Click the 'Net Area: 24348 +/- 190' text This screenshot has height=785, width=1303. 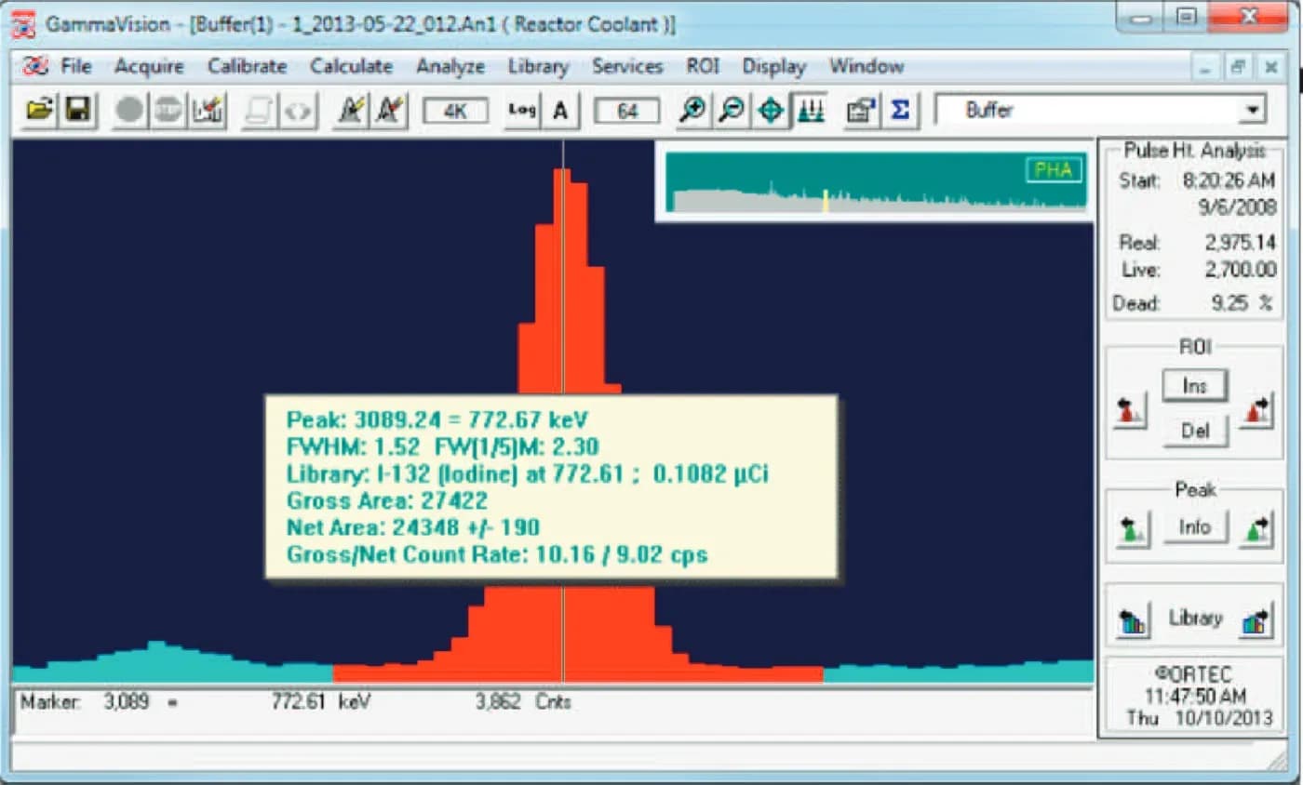click(x=413, y=528)
